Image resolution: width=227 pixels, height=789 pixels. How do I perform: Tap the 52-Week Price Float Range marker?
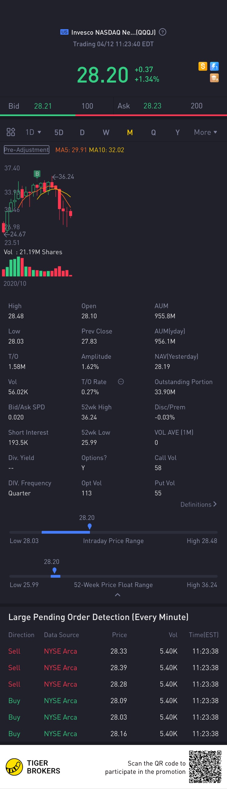pos(54,571)
